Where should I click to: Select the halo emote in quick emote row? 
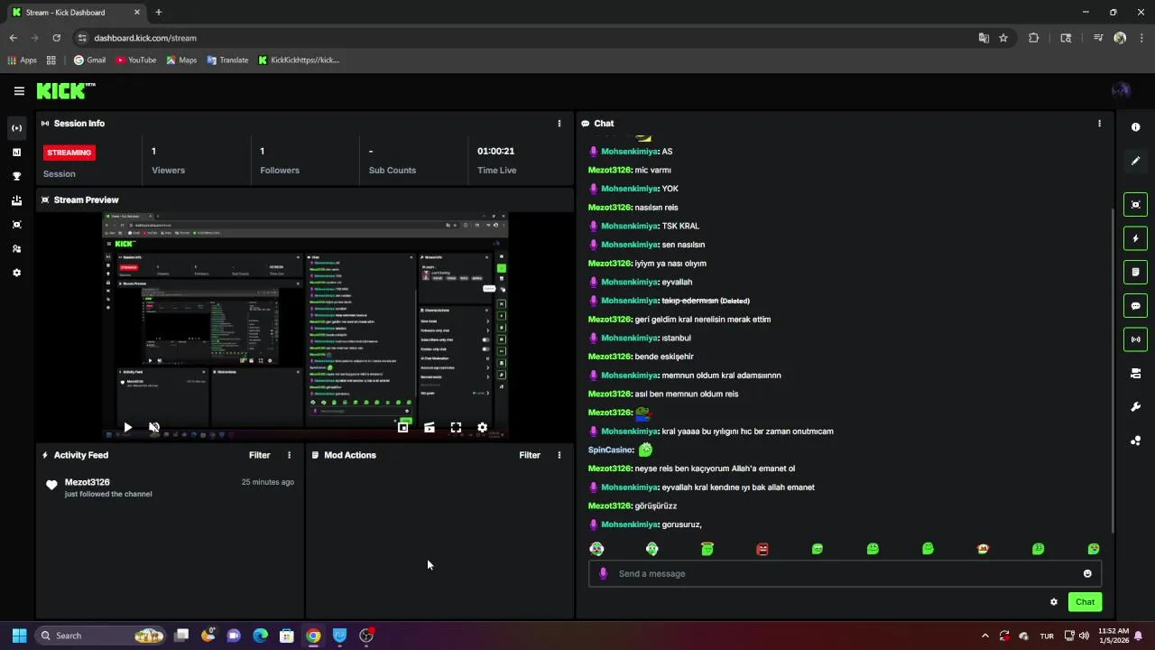707,549
